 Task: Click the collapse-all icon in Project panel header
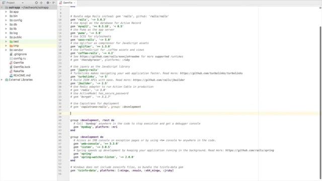[x=41, y=3]
